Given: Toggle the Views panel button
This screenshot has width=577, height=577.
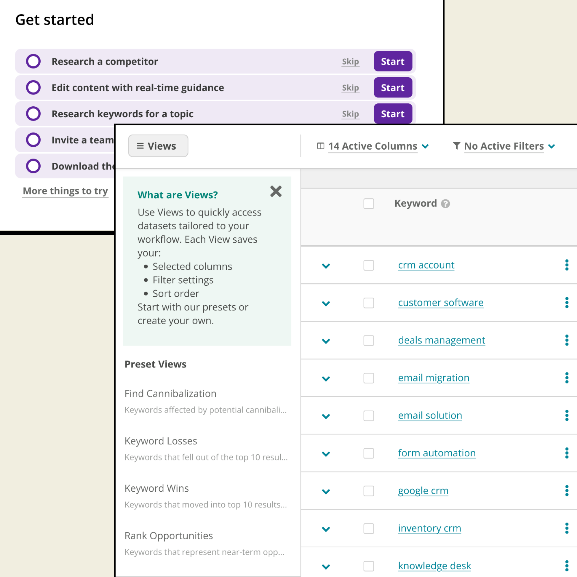Looking at the screenshot, I should click(158, 146).
